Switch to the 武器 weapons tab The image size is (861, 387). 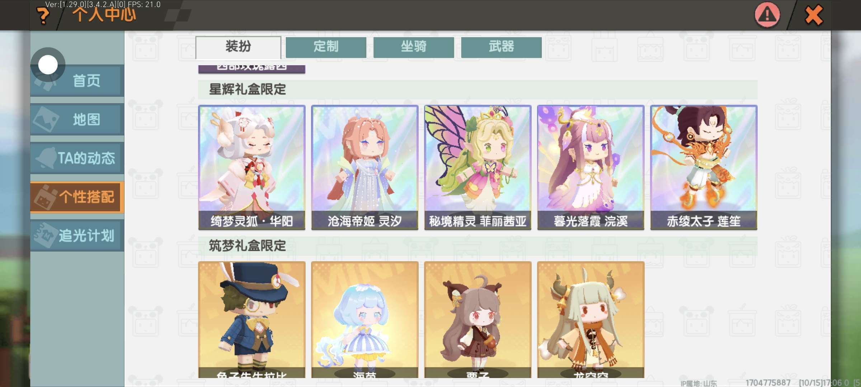click(501, 47)
